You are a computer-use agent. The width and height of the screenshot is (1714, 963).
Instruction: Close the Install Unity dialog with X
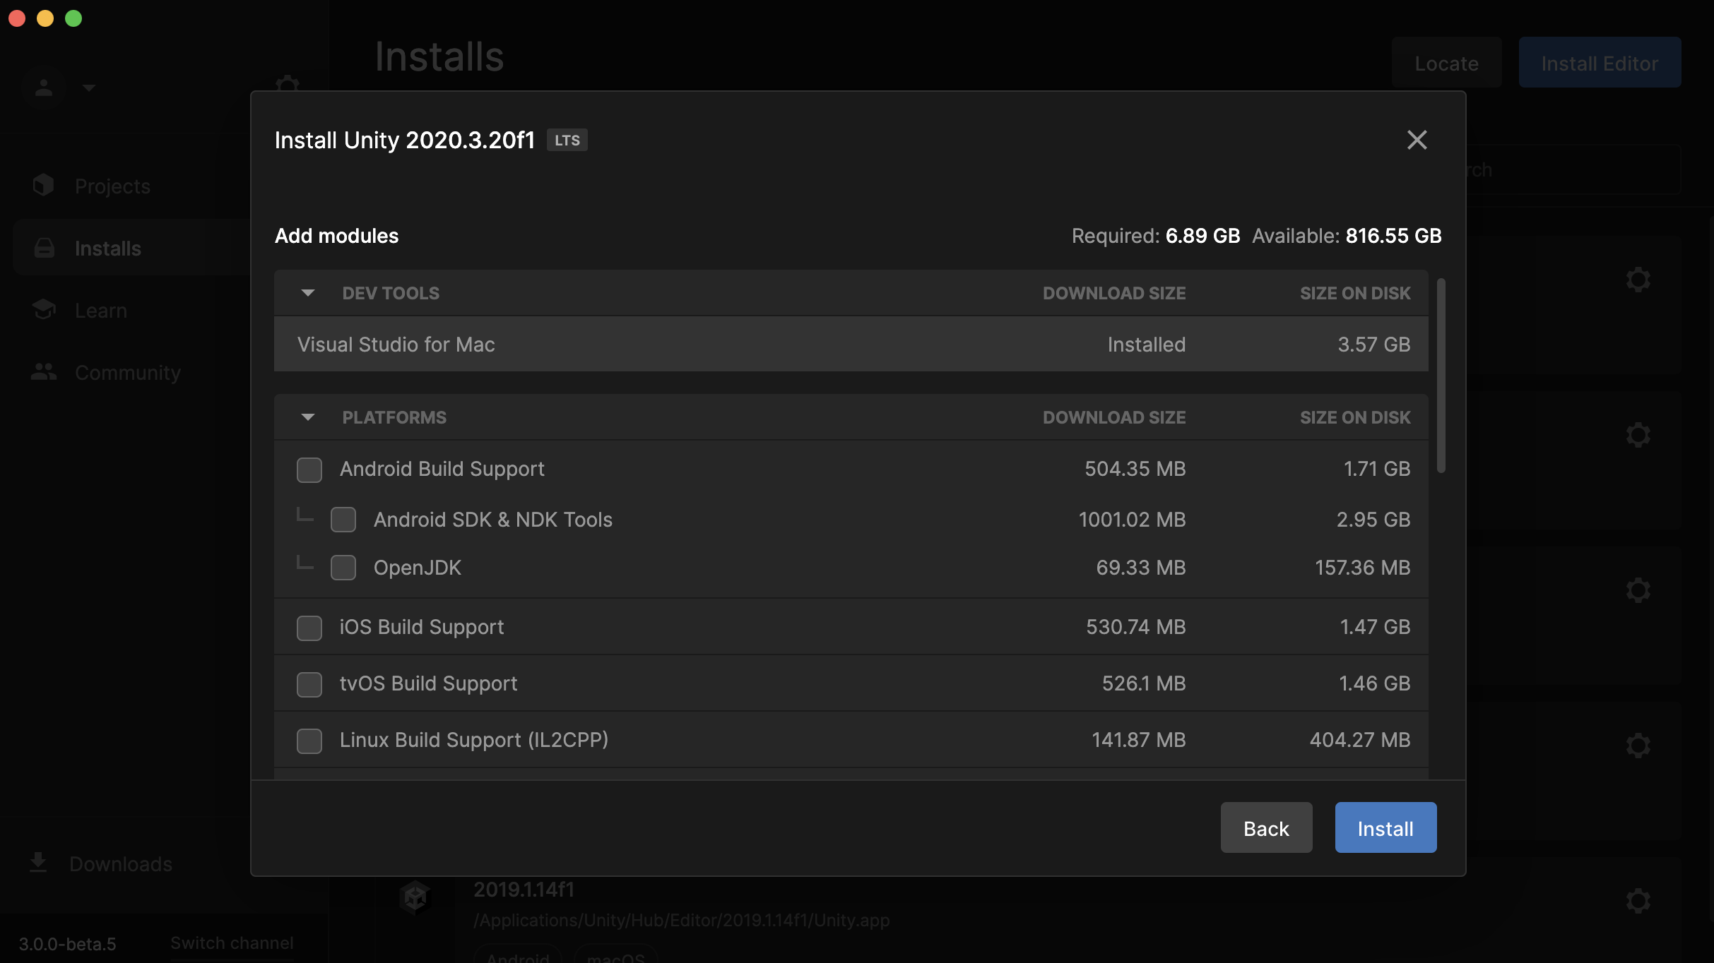(x=1417, y=140)
